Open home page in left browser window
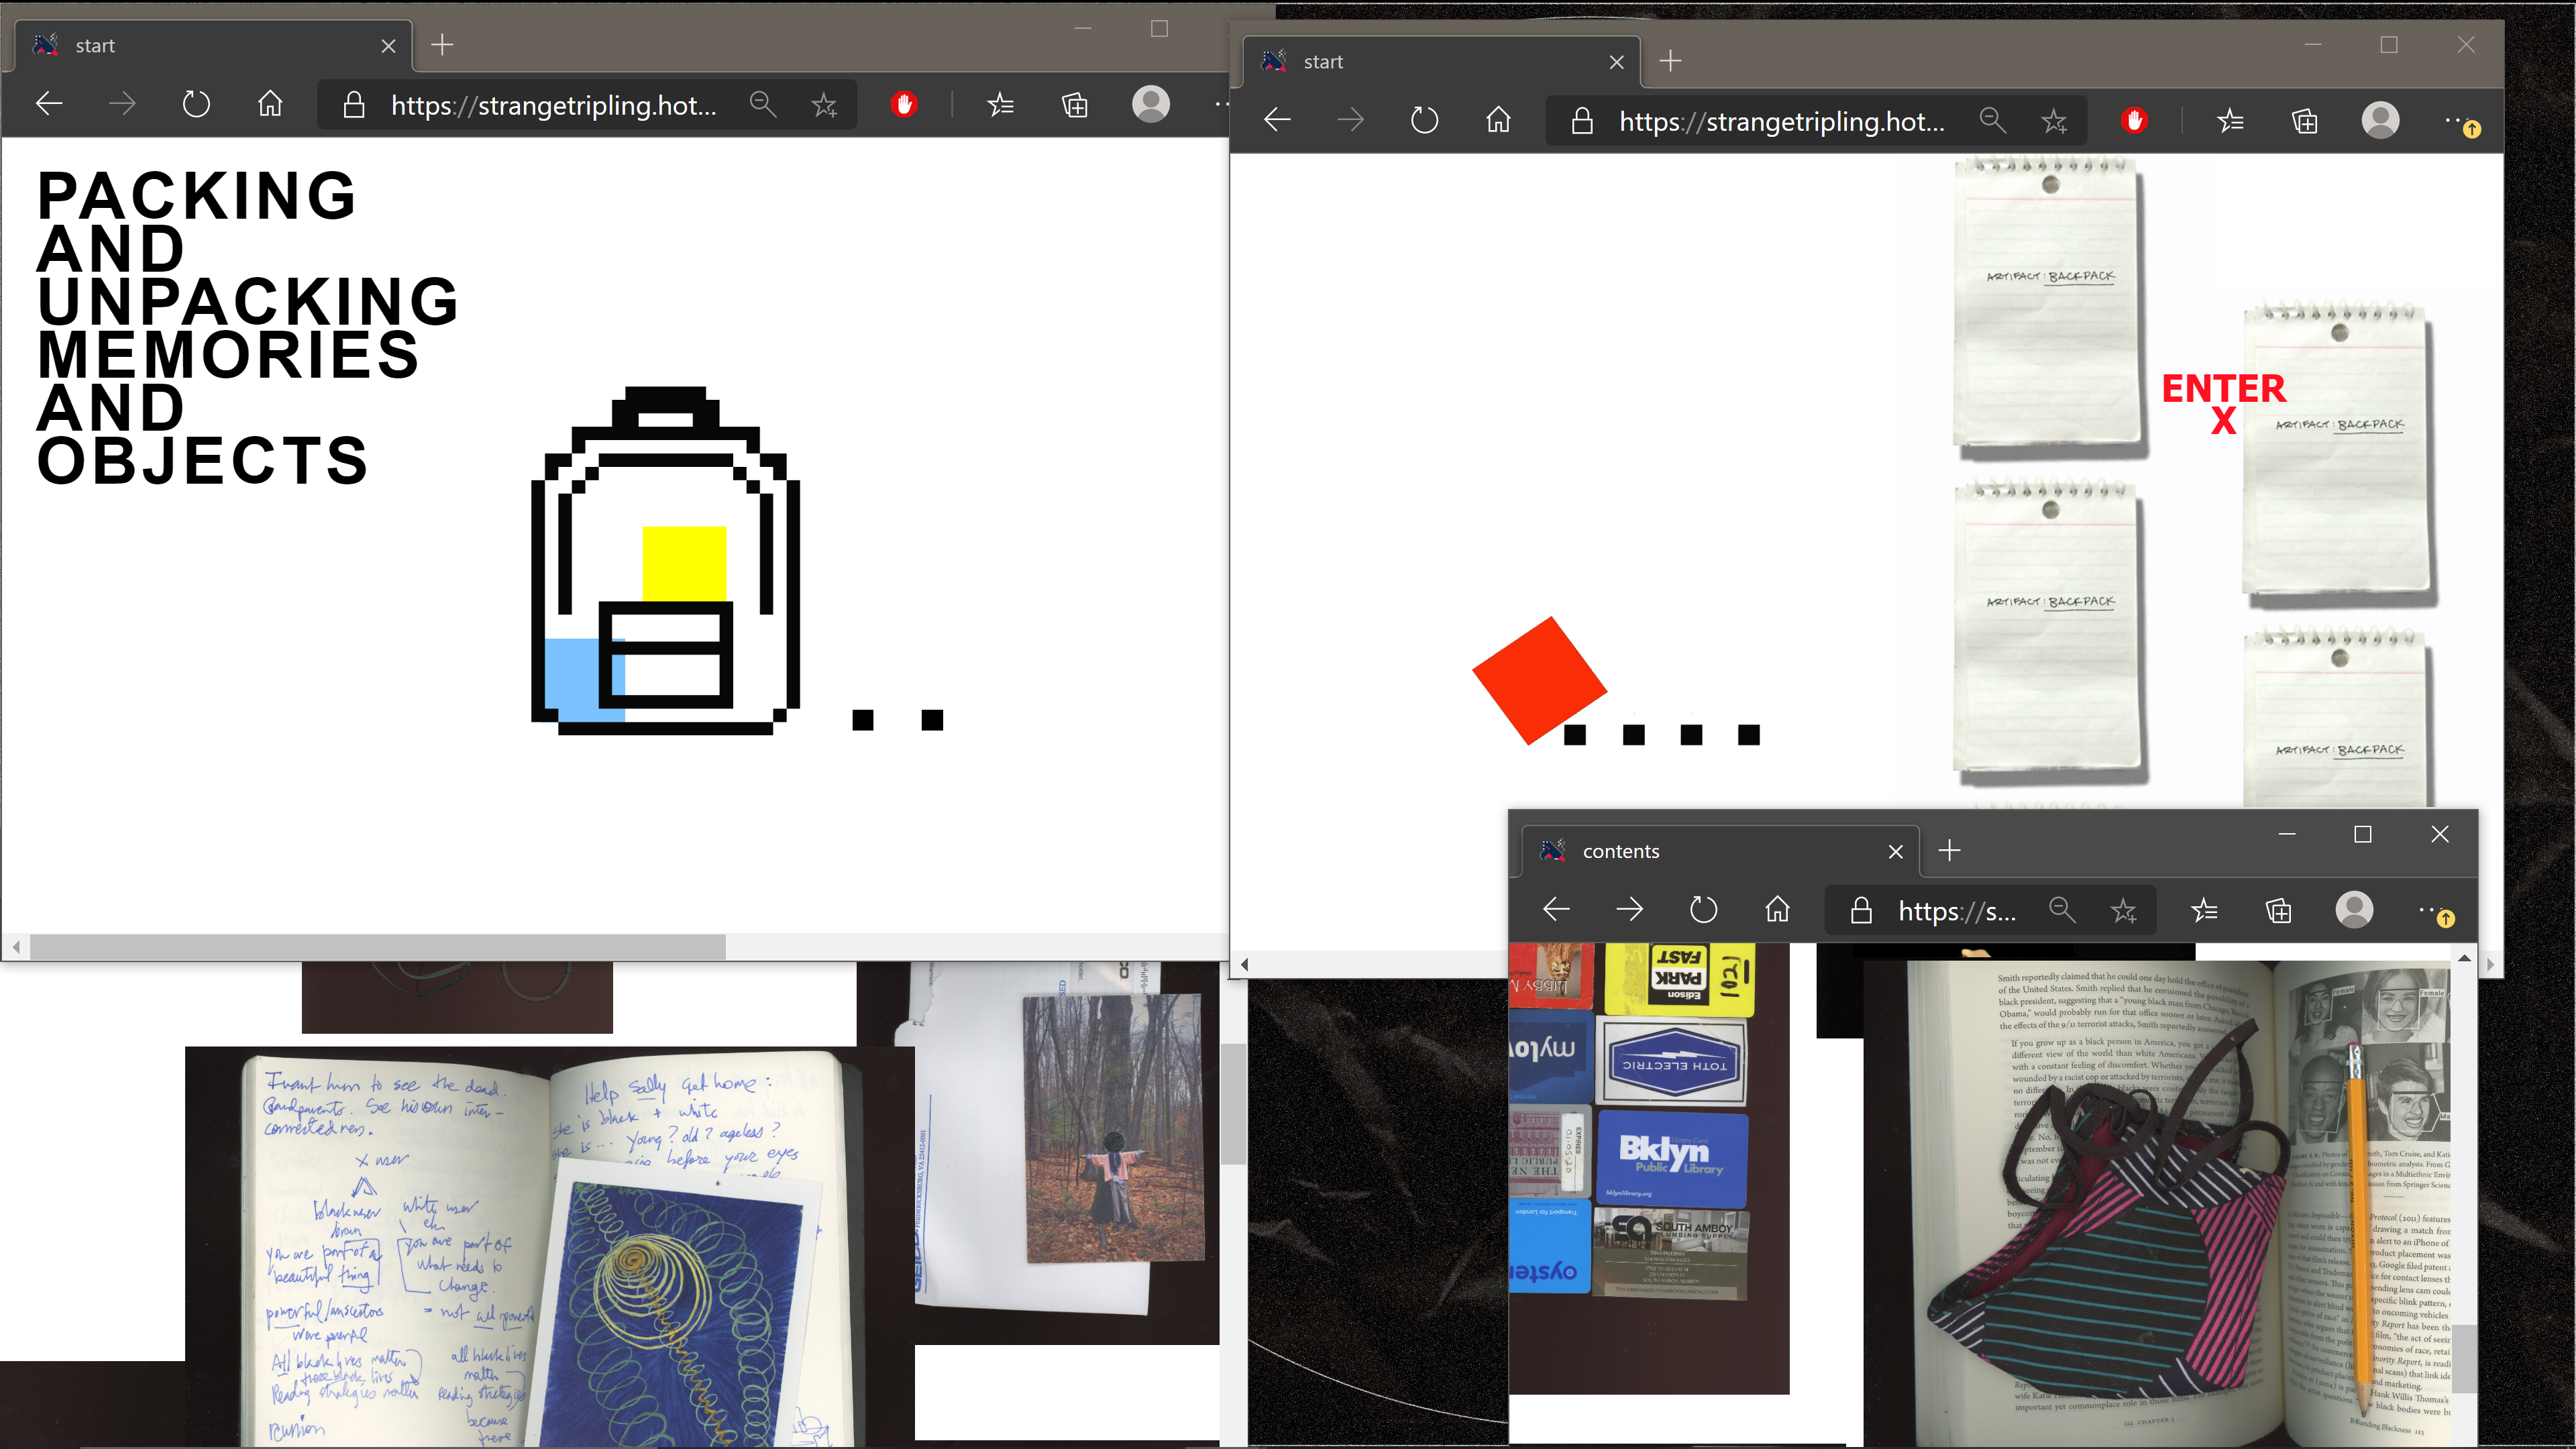 270,104
